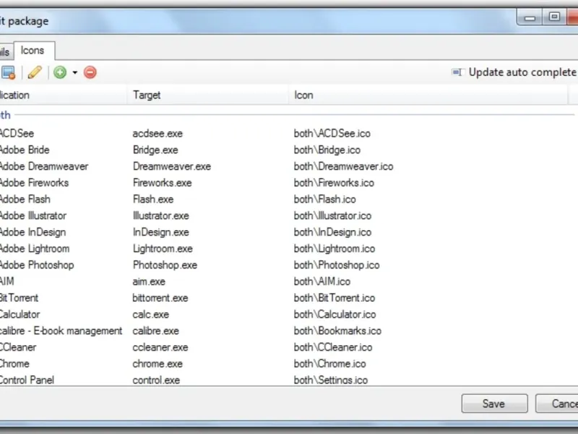Click target cell calc.exe
This screenshot has height=434, width=578.
[x=151, y=314]
